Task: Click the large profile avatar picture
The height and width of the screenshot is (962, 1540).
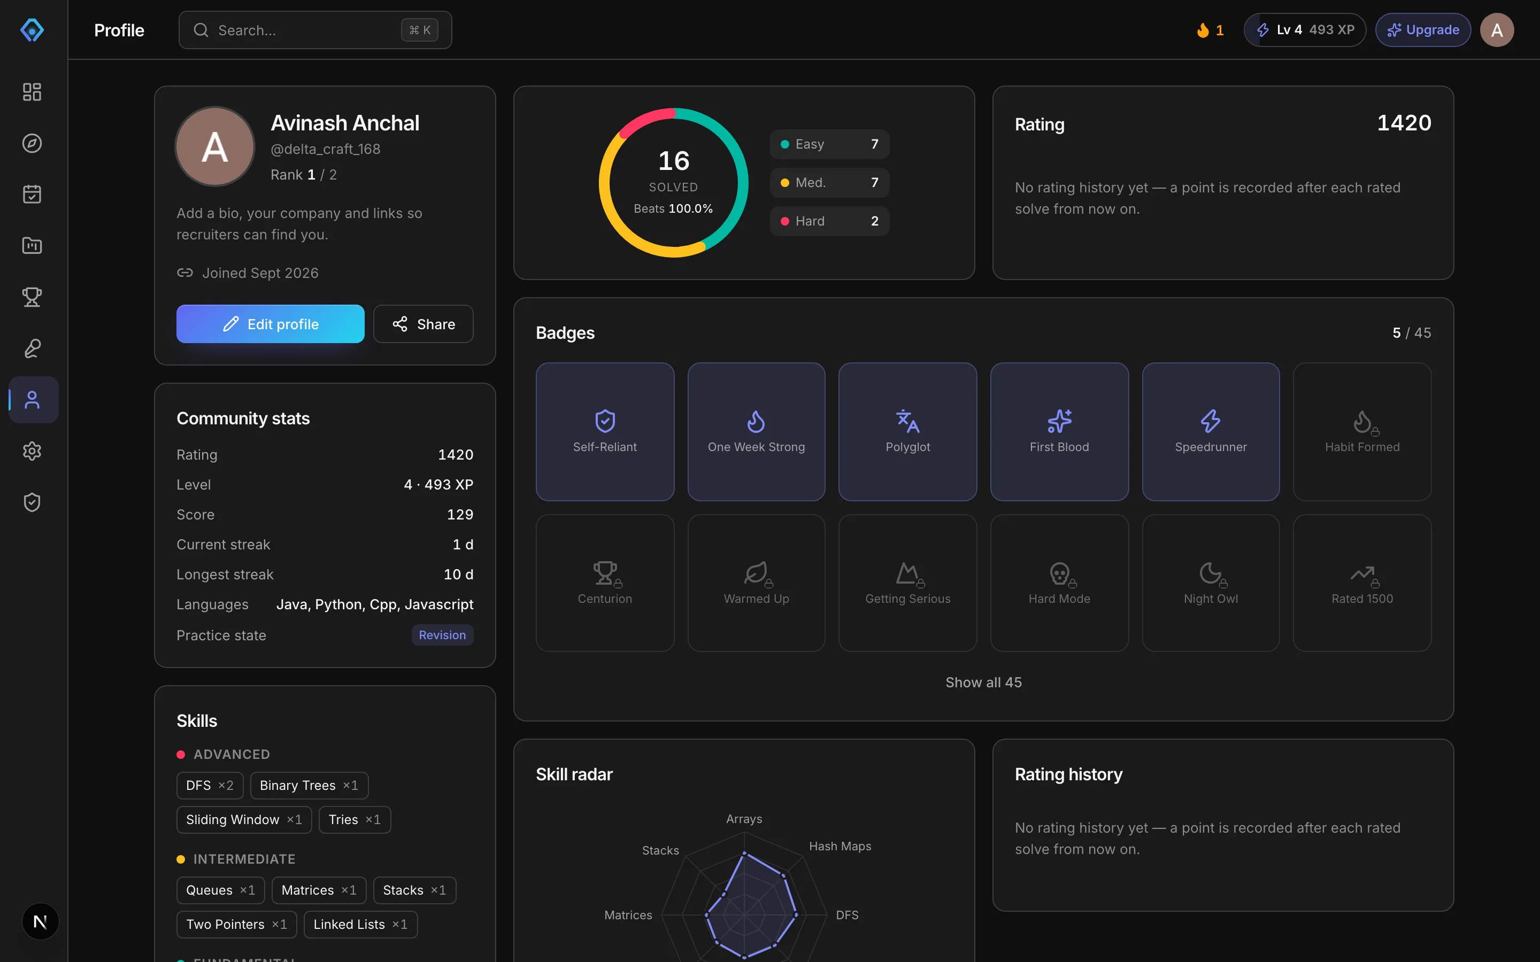Action: click(215, 146)
